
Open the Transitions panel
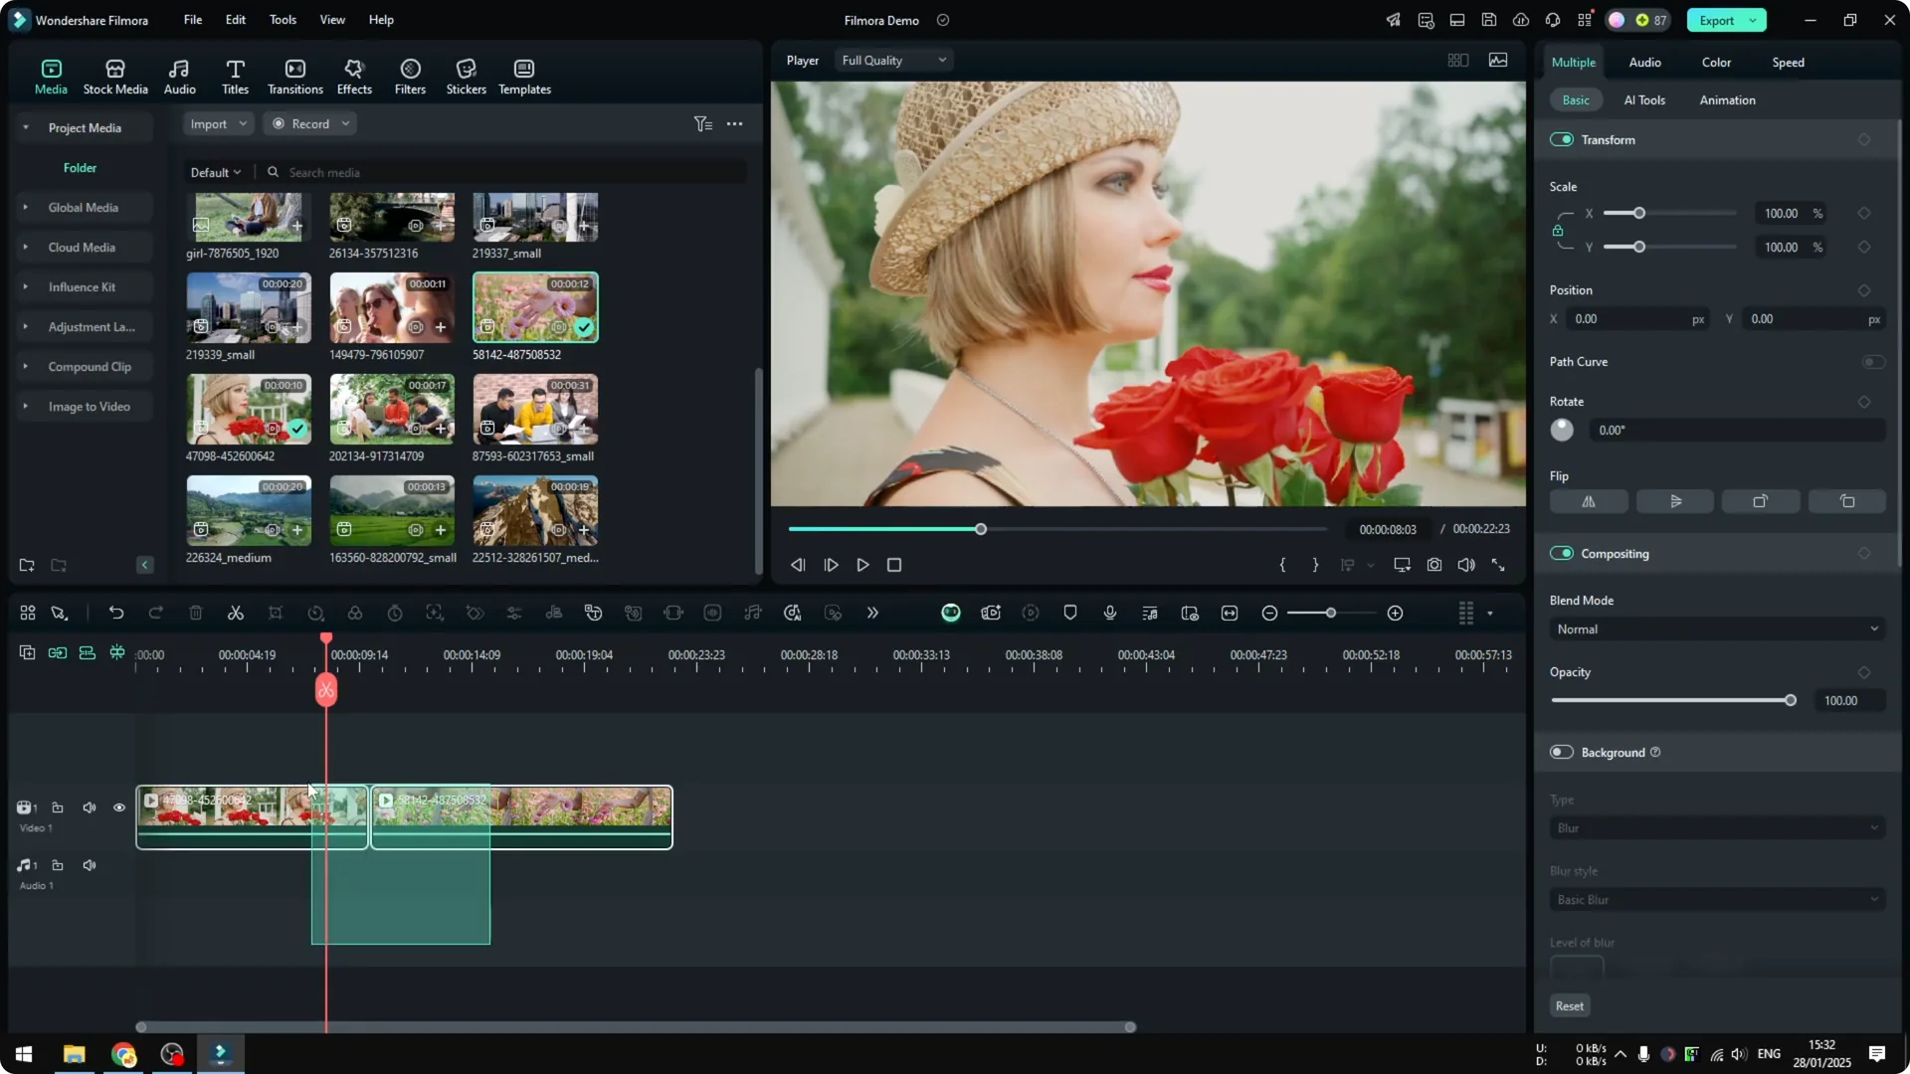pyautogui.click(x=294, y=75)
